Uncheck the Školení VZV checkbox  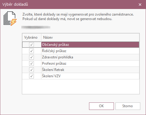coord(31,76)
